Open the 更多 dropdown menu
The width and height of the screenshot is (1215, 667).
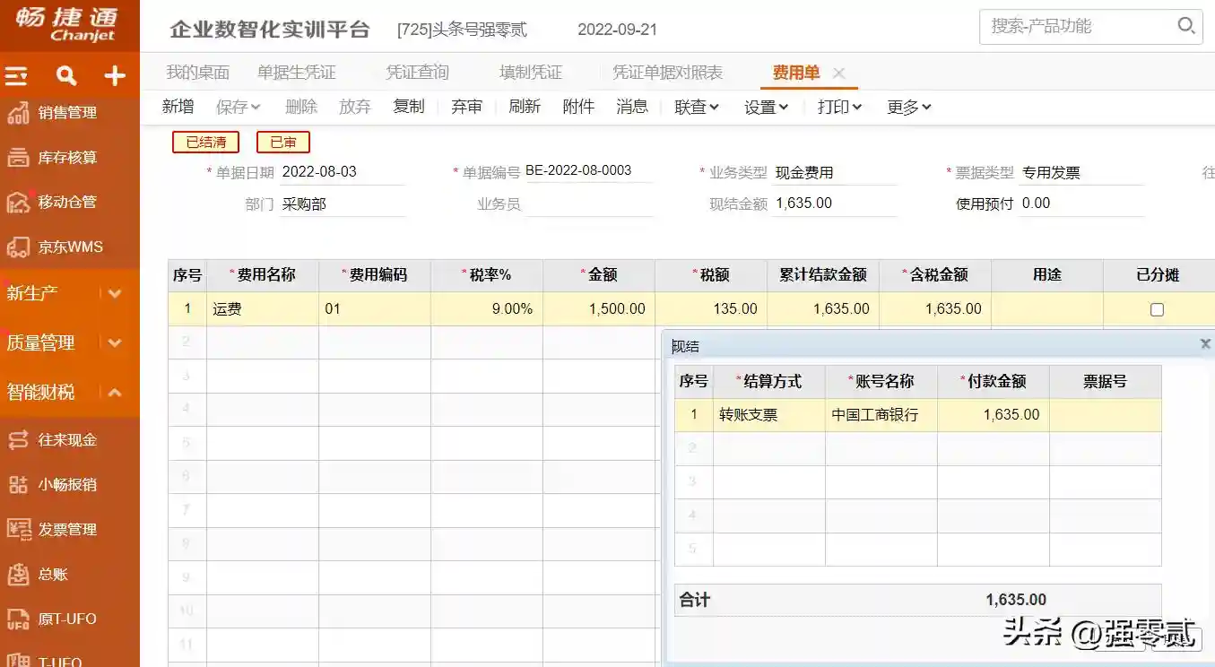(x=909, y=107)
